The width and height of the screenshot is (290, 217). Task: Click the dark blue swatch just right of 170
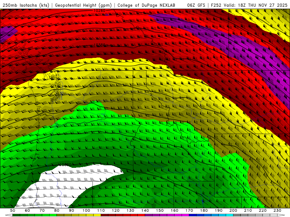click(x=193, y=215)
